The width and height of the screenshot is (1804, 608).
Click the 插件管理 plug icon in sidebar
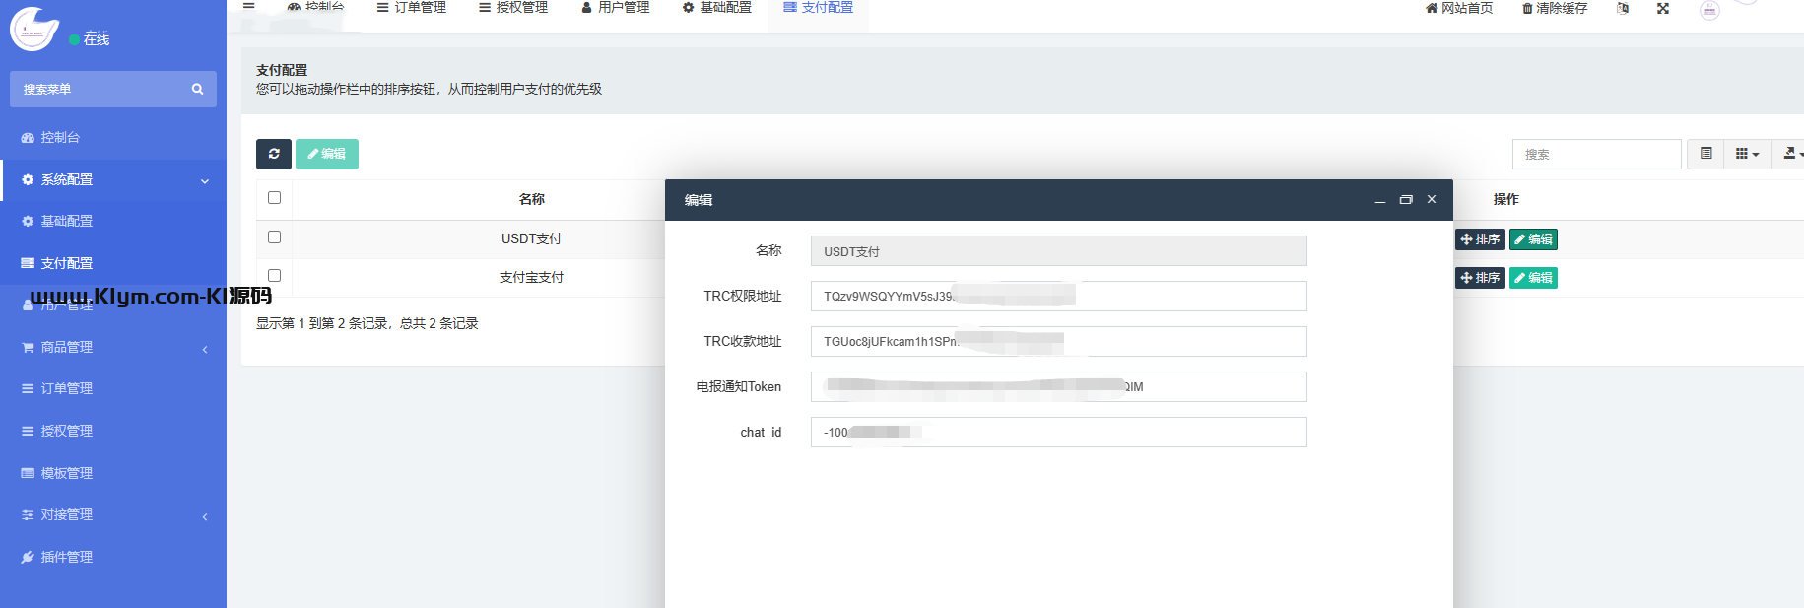[28, 557]
